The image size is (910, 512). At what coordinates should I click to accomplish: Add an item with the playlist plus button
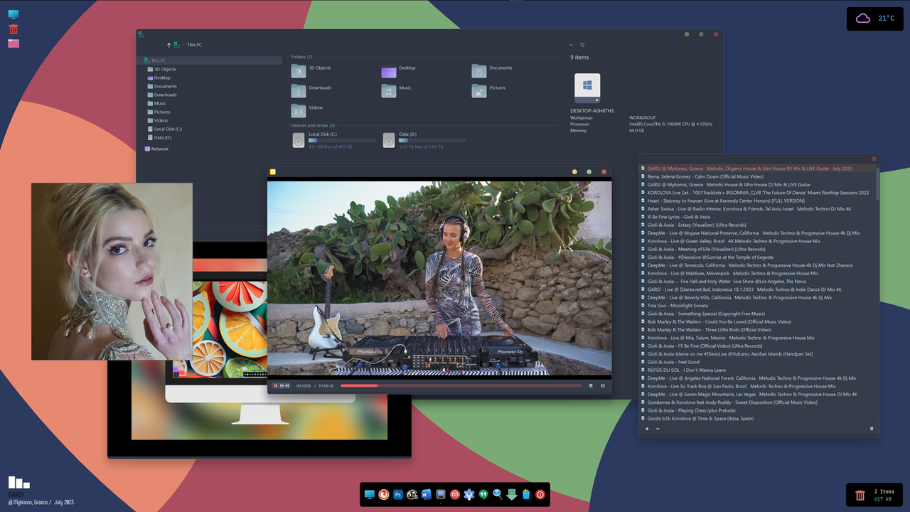647,429
